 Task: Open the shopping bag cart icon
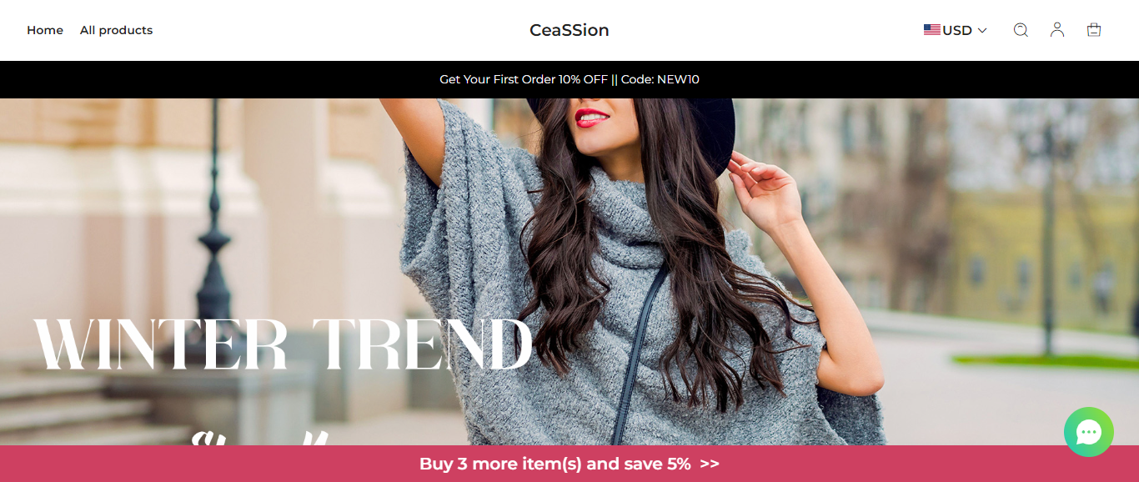point(1094,30)
